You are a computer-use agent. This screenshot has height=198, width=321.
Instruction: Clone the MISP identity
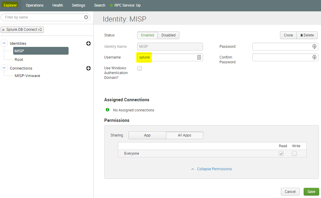pyautogui.click(x=288, y=35)
